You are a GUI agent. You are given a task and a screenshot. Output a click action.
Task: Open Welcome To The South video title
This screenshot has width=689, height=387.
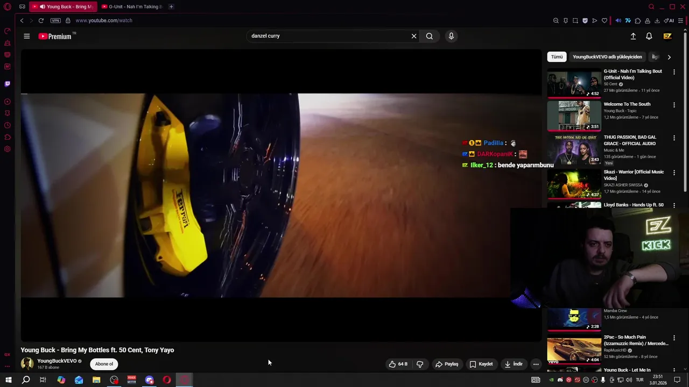pyautogui.click(x=627, y=104)
